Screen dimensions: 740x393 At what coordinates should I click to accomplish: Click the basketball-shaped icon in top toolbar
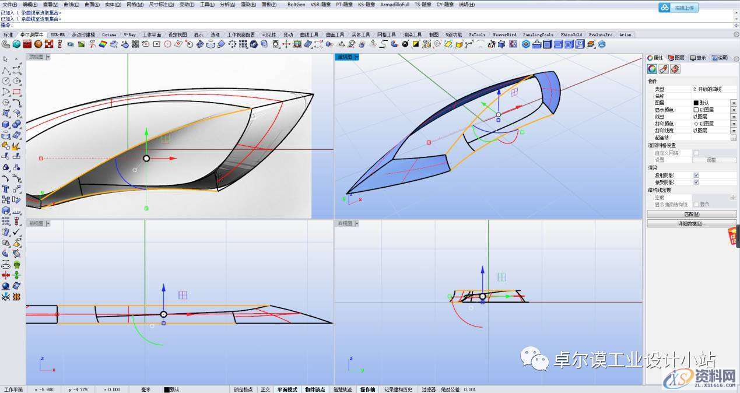(x=38, y=44)
